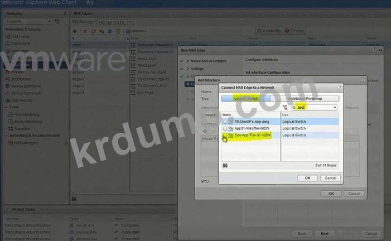Open vSphere Web Client home menu icon

point(90,3)
